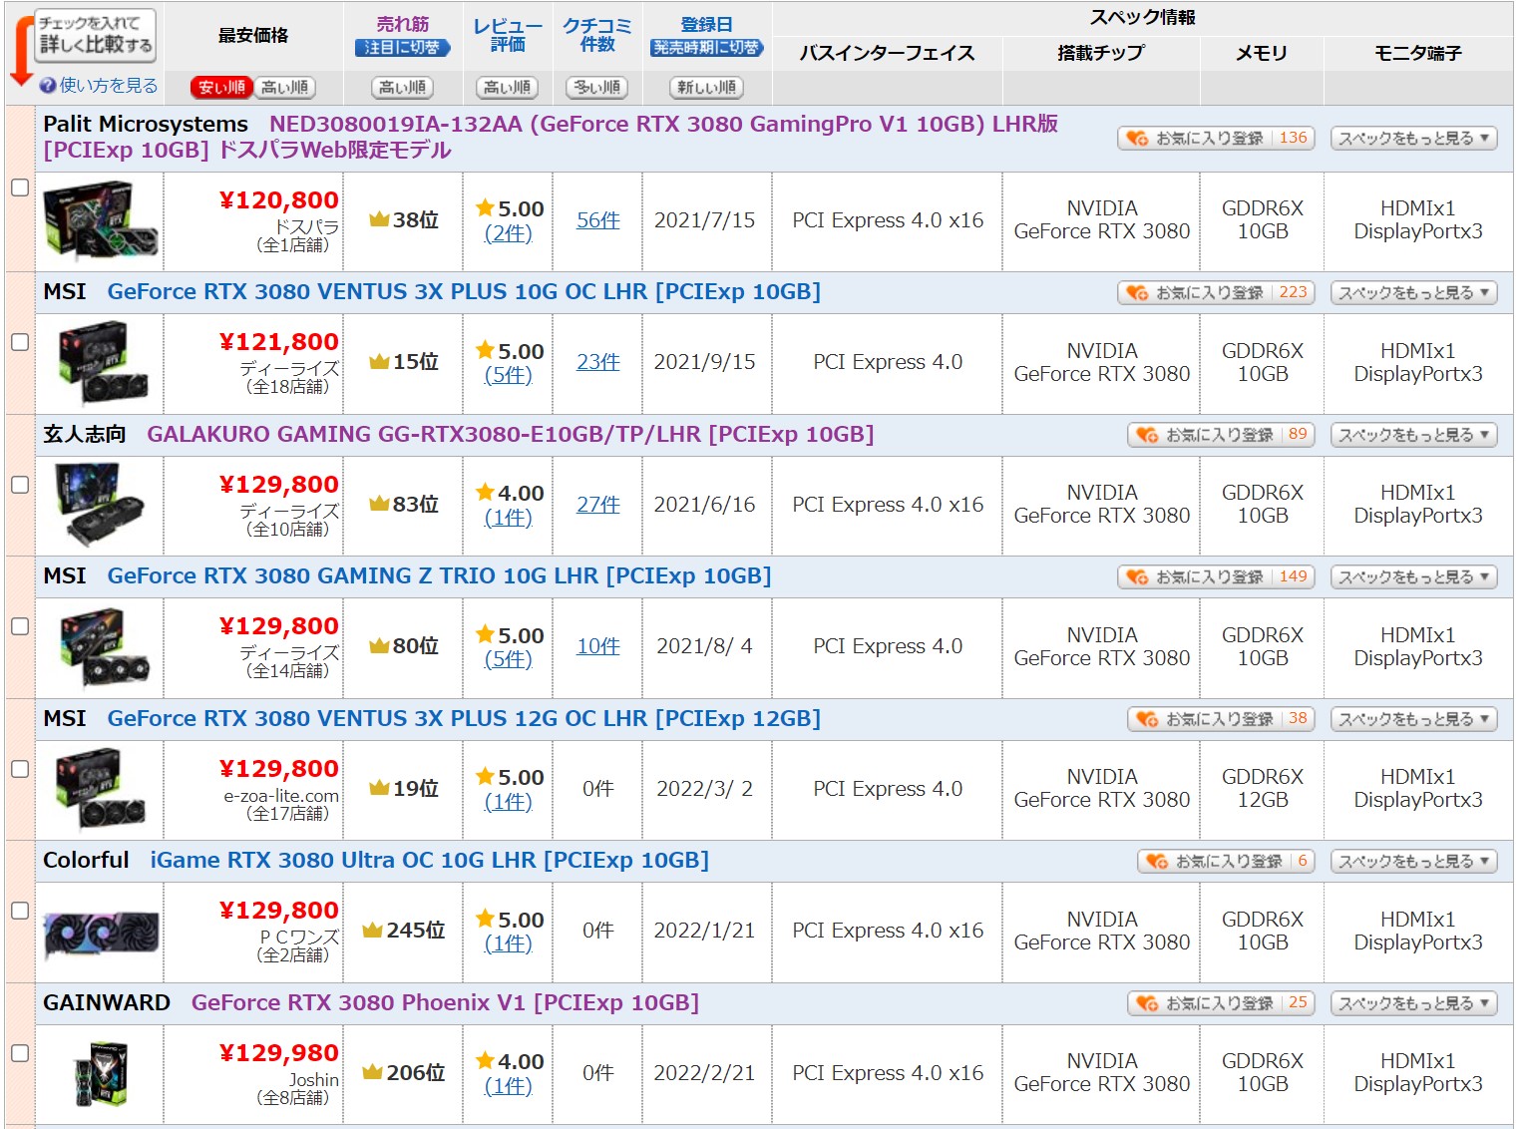
Task: Open the 23件 comments link
Action: 597,362
